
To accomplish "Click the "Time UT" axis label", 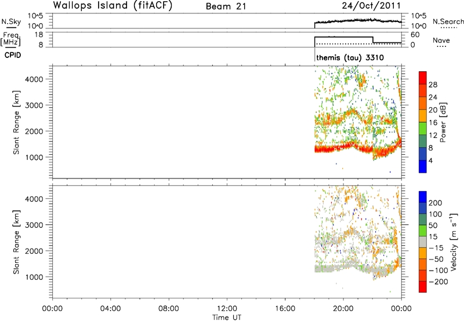I will pyautogui.click(x=227, y=318).
